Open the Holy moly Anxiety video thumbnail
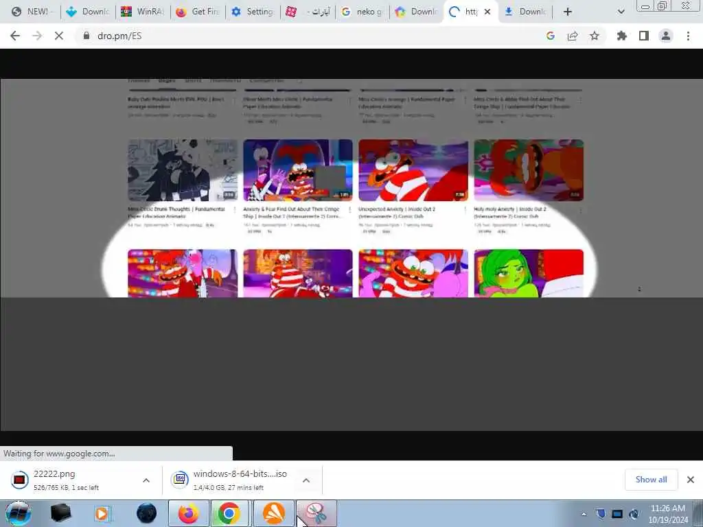 [529, 170]
